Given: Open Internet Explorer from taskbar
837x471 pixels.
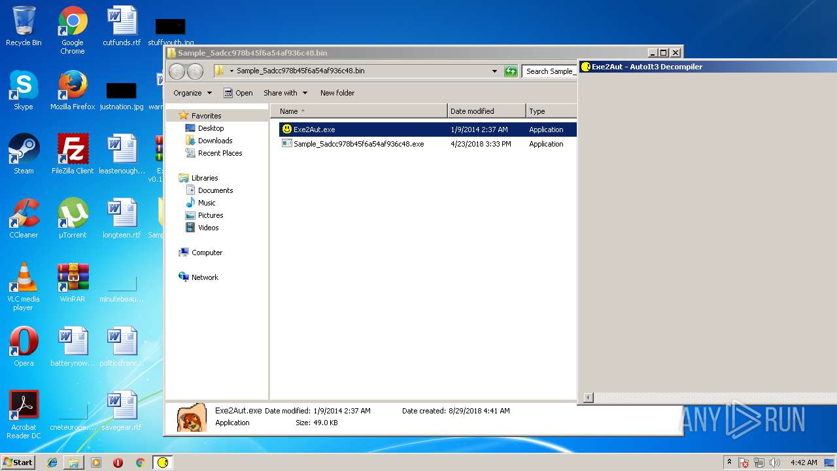Looking at the screenshot, I should click(52, 462).
